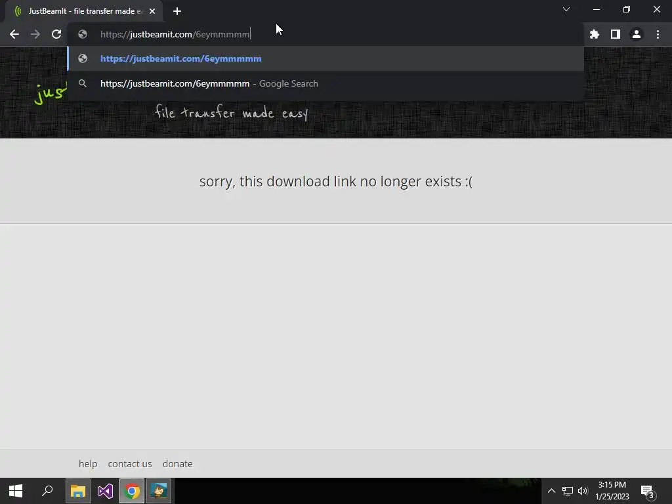Click the browser Forward arrow
Viewport: 672px width, 504px height.
(x=35, y=34)
